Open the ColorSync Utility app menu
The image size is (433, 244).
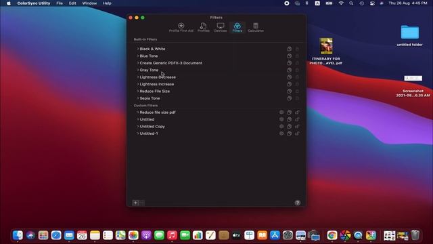[34, 3]
